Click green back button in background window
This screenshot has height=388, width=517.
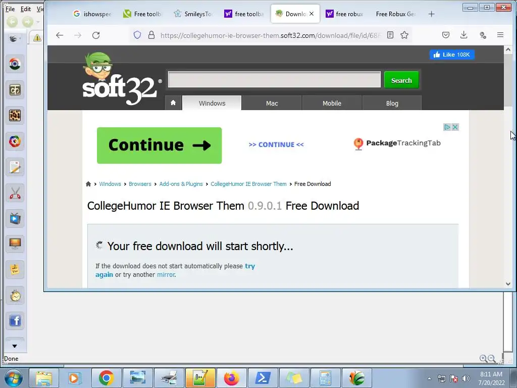pyautogui.click(x=12, y=22)
